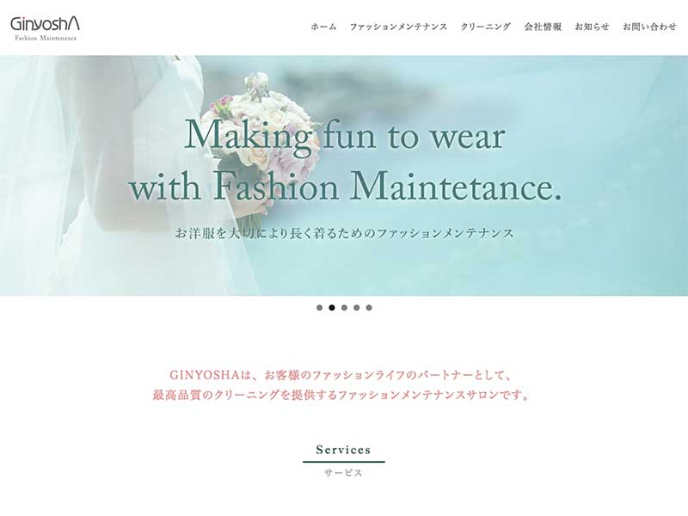Go to the クリーニング page
This screenshot has height=516, width=688.
486,27
